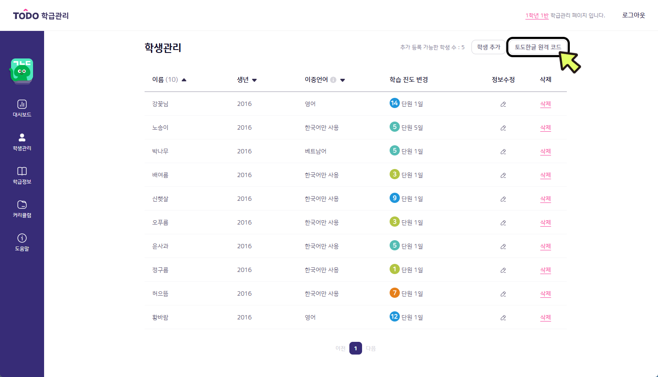This screenshot has width=658, height=377.
Task: Expand the 생년 column sort dropdown
Action: (254, 80)
